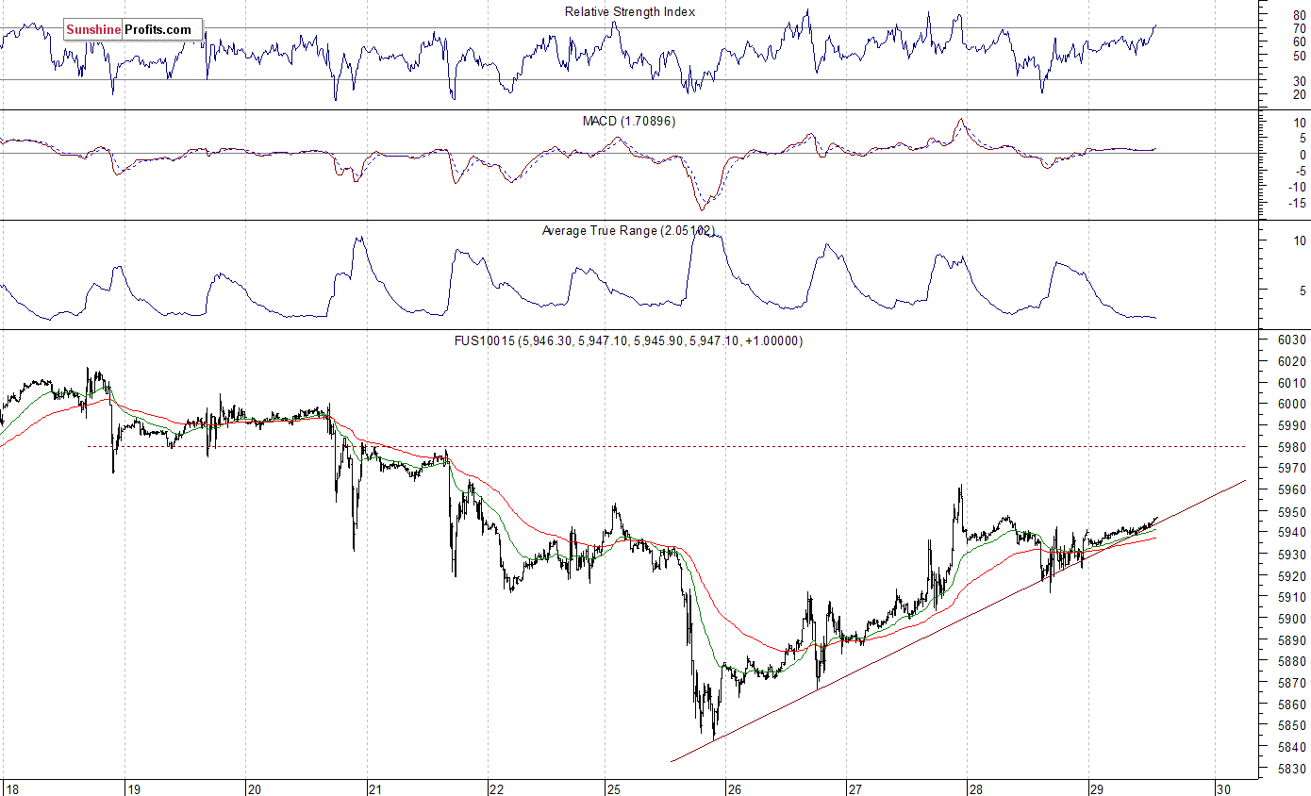Click the 5960 price axis label
The image size is (1311, 796).
pos(1292,489)
